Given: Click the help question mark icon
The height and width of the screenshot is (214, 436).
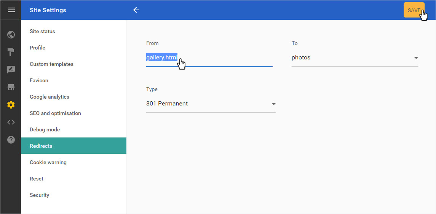Looking at the screenshot, I should (x=11, y=140).
